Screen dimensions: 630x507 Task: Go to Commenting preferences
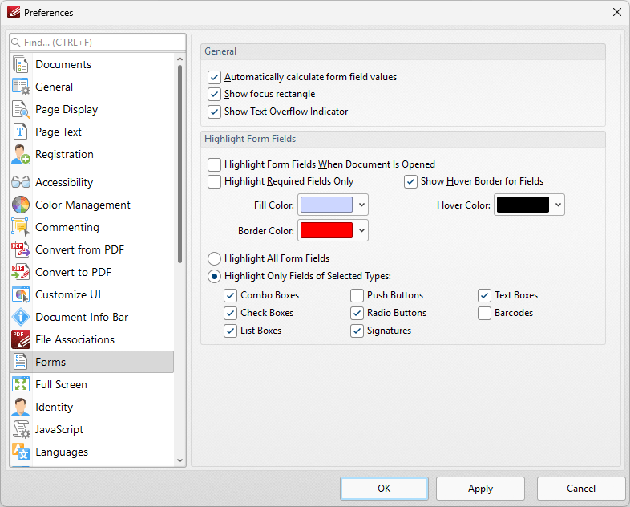point(92,227)
